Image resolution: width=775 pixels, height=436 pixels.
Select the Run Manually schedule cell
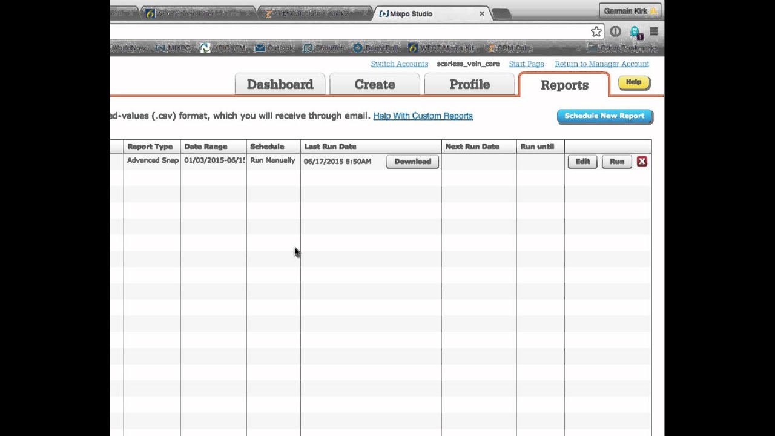[272, 160]
